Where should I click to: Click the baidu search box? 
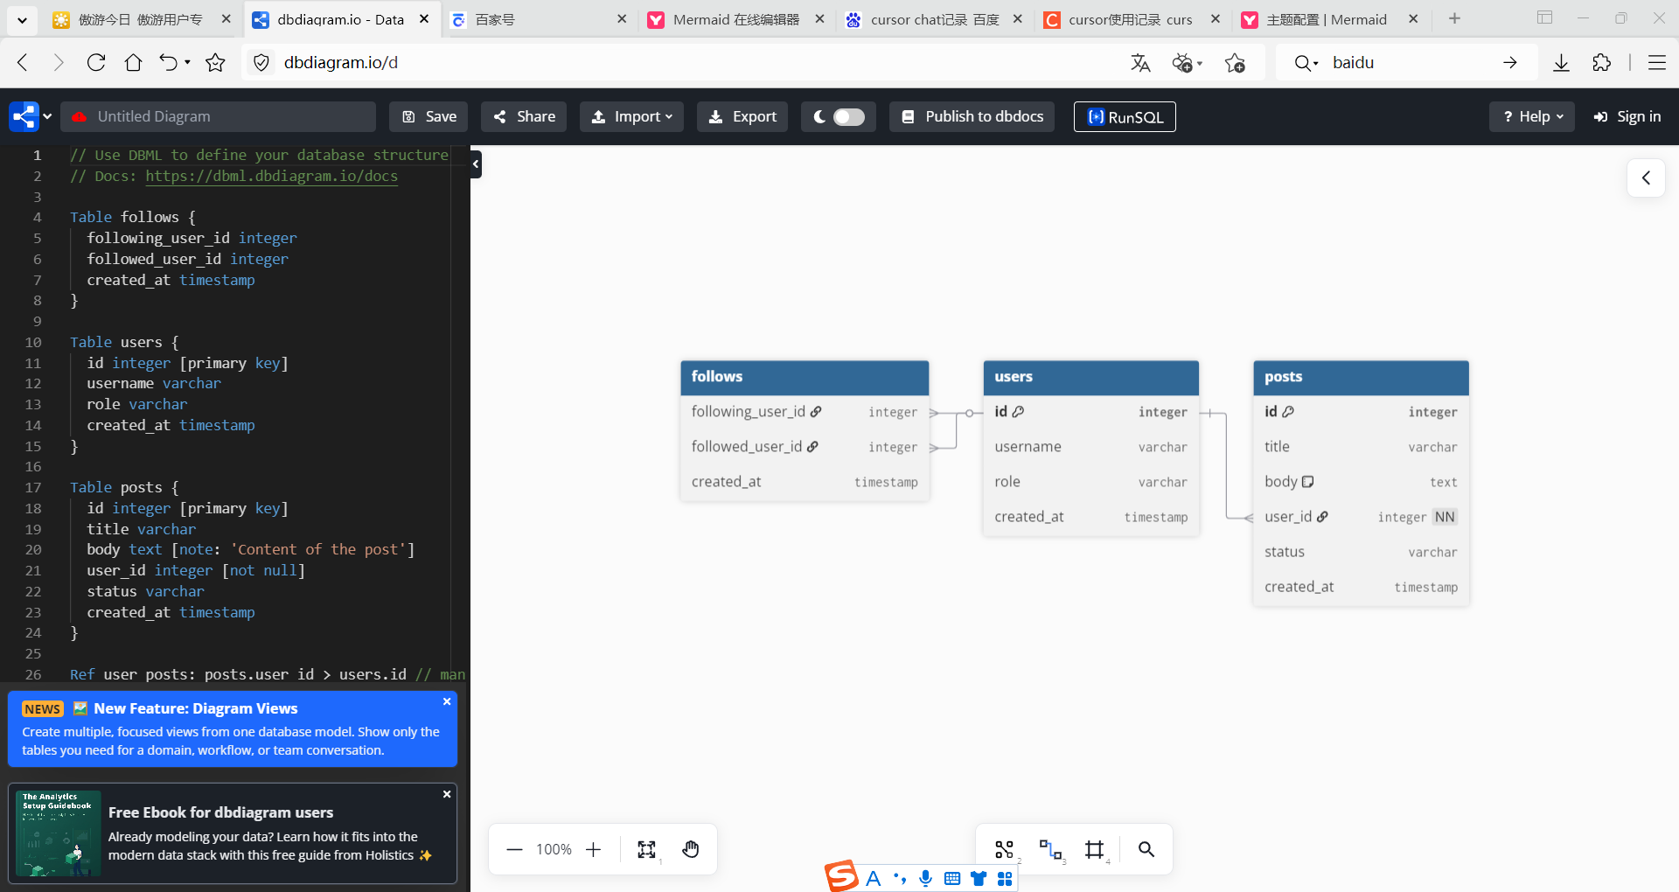click(x=1408, y=63)
